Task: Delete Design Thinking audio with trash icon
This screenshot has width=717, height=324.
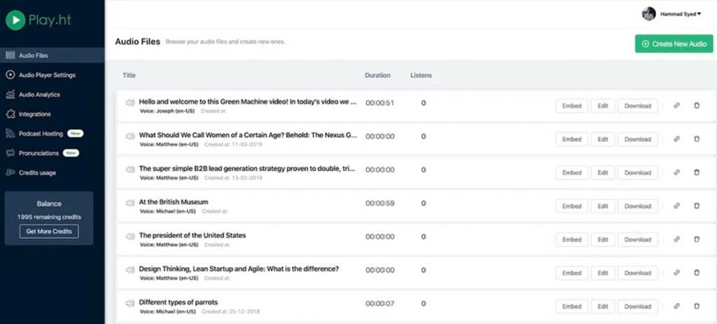Action: click(697, 272)
